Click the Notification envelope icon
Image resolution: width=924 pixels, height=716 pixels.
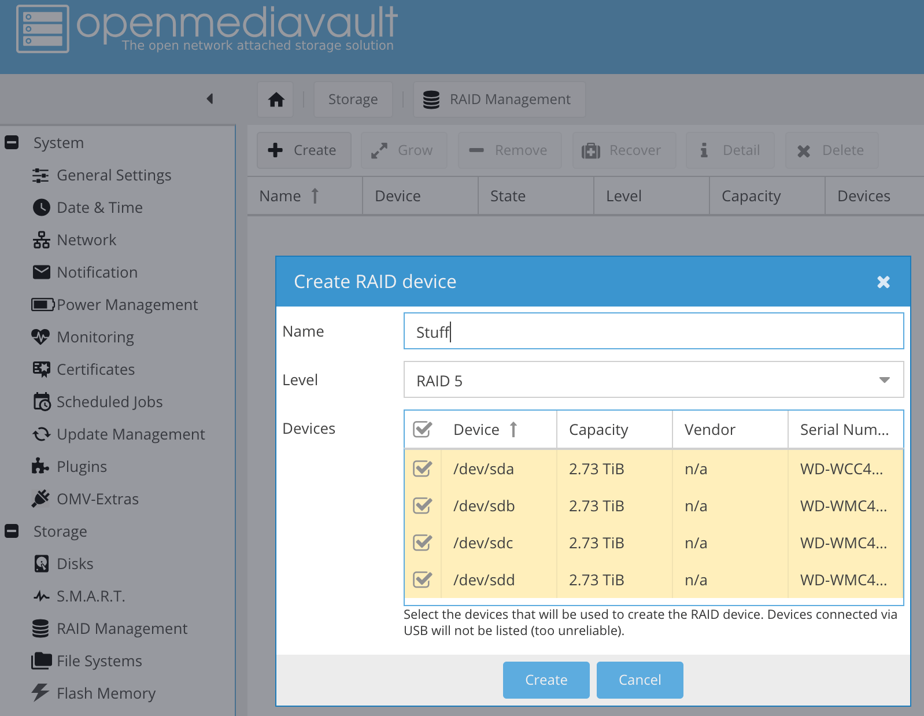[41, 272]
